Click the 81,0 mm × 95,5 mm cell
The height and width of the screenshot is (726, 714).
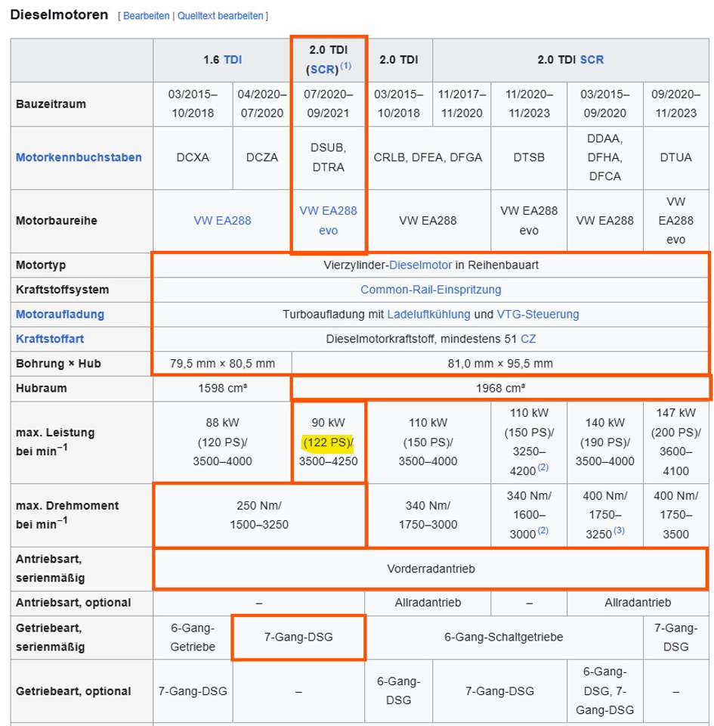tap(500, 364)
